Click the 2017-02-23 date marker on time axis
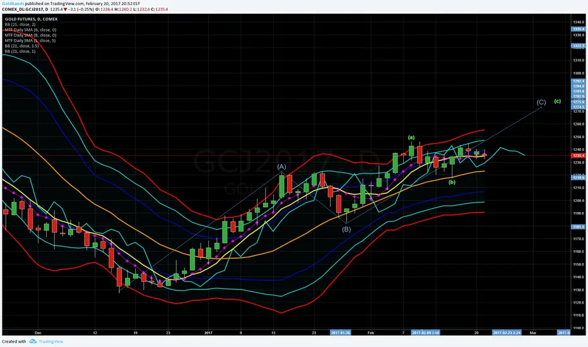 click(x=507, y=332)
